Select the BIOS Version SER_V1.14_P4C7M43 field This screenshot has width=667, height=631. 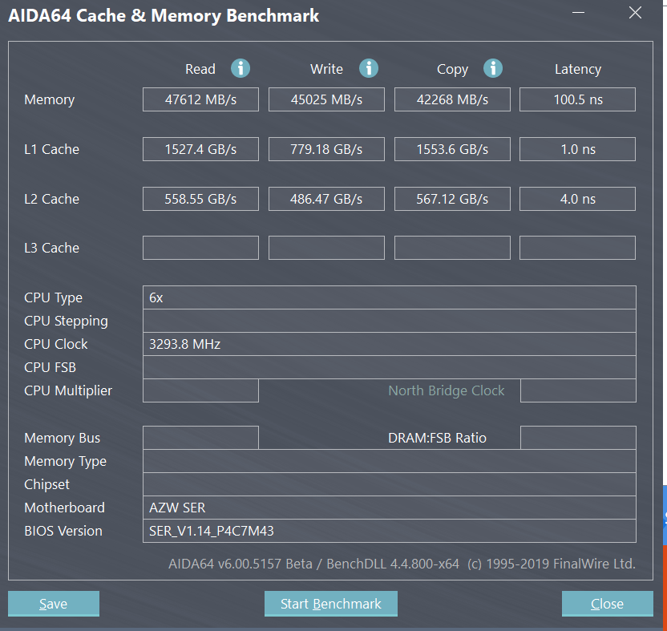tap(389, 531)
